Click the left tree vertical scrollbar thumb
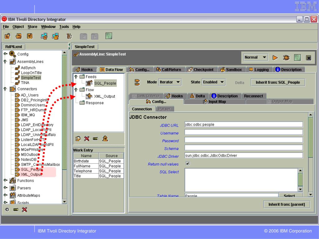 [x=64, y=112]
